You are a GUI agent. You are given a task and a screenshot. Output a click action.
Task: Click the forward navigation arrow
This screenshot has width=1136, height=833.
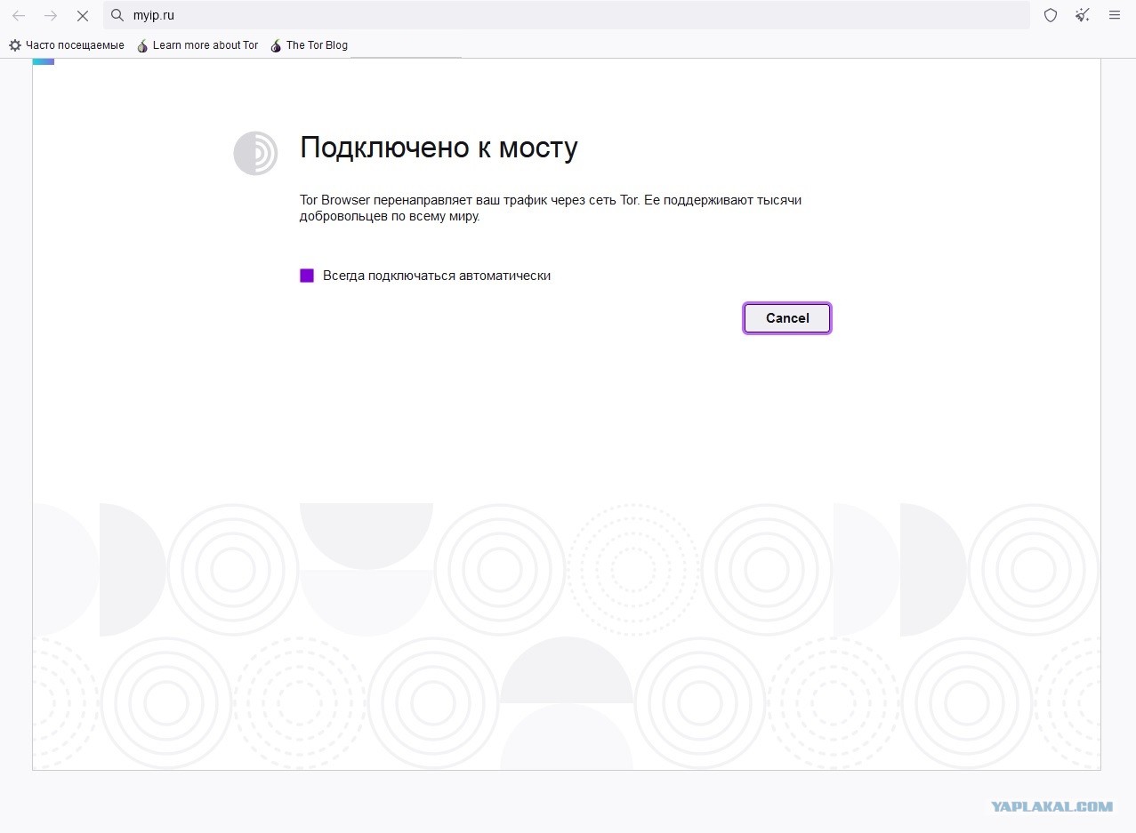tap(51, 15)
